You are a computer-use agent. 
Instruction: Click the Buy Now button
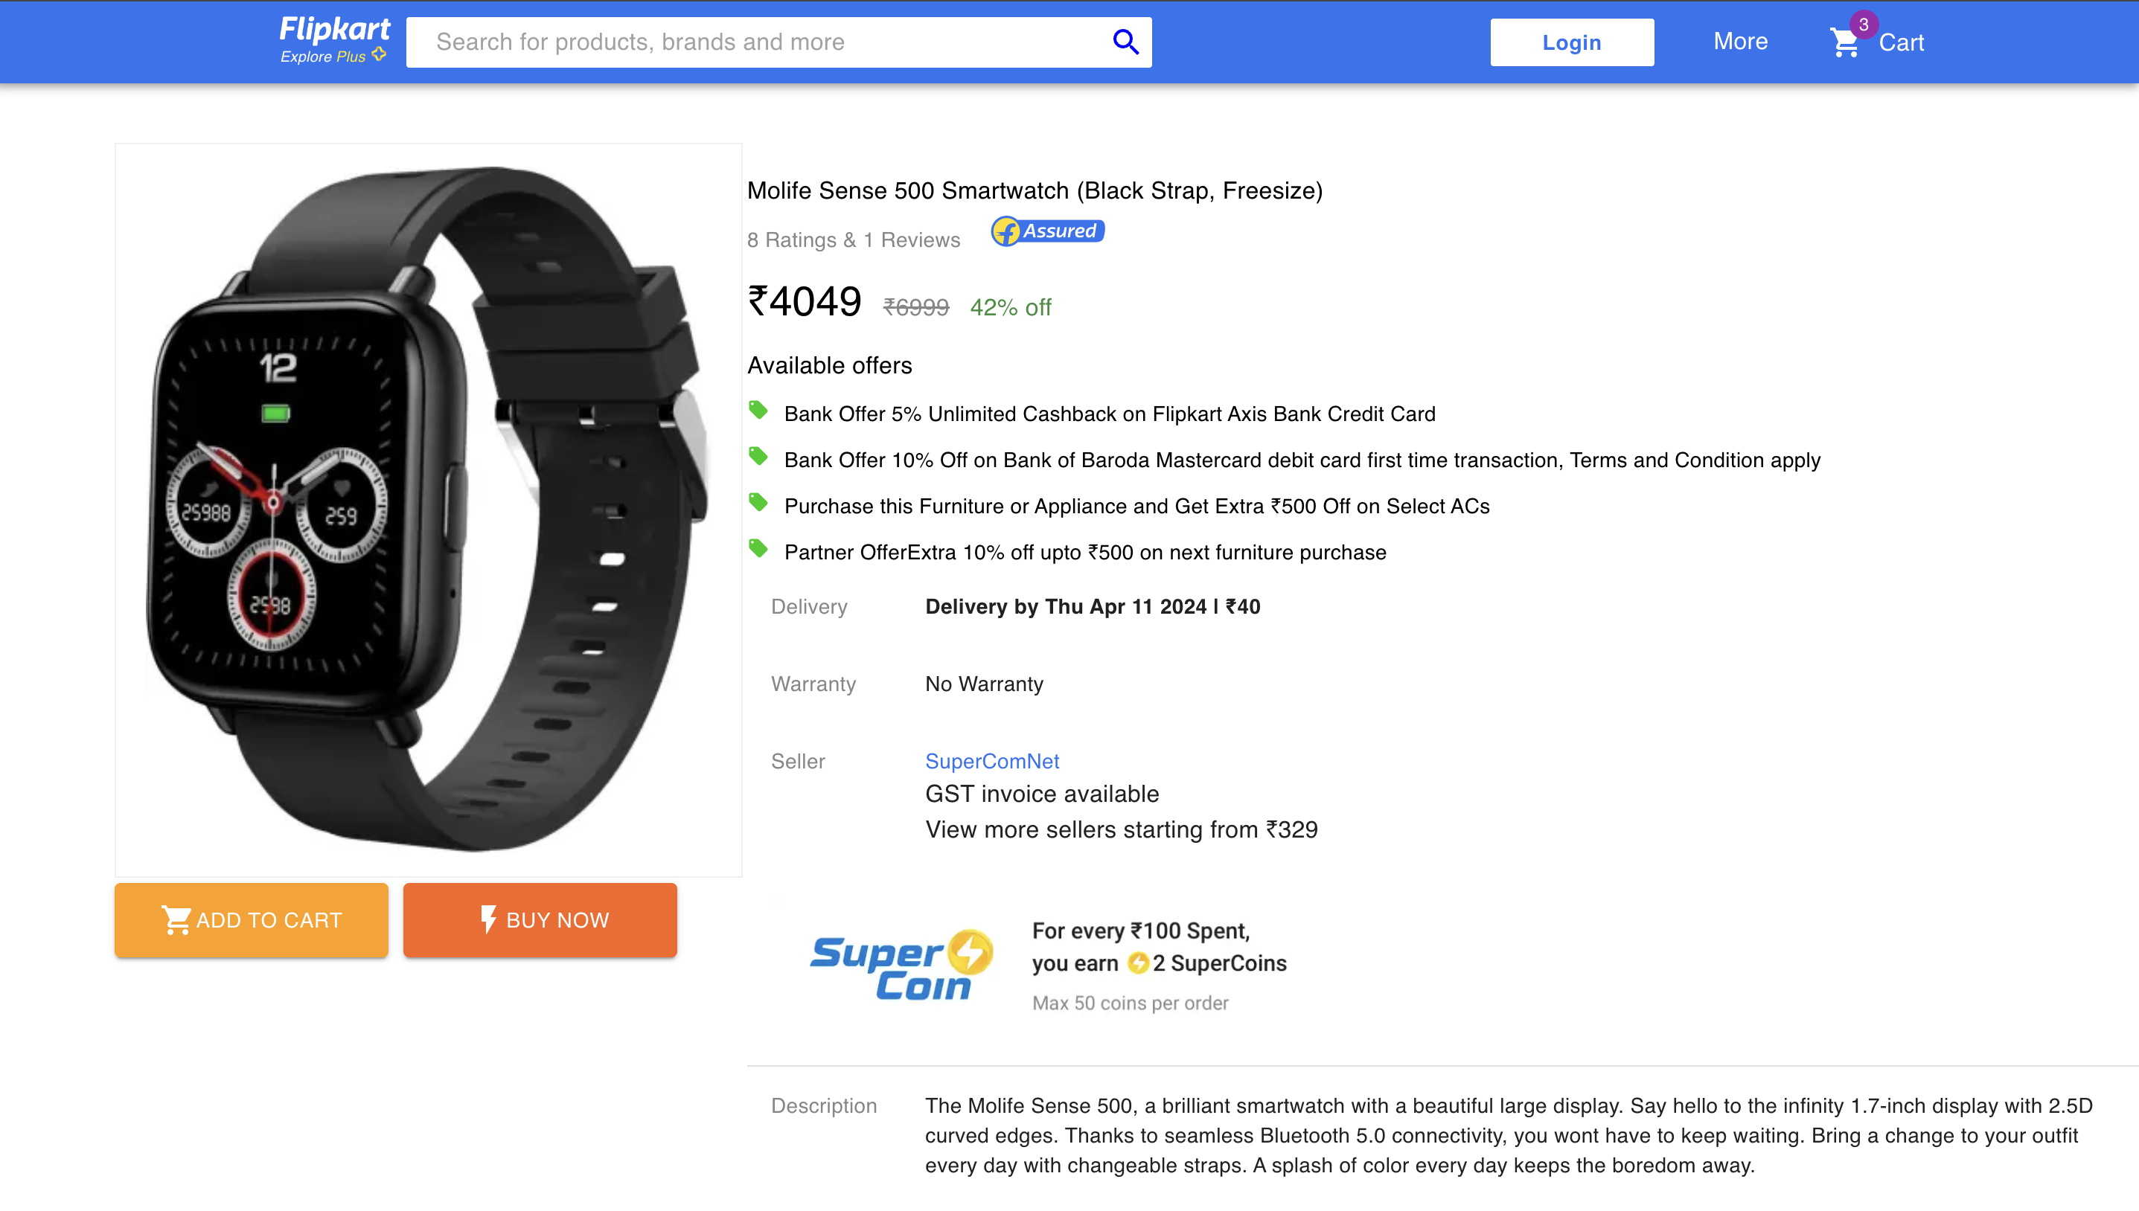[539, 919]
